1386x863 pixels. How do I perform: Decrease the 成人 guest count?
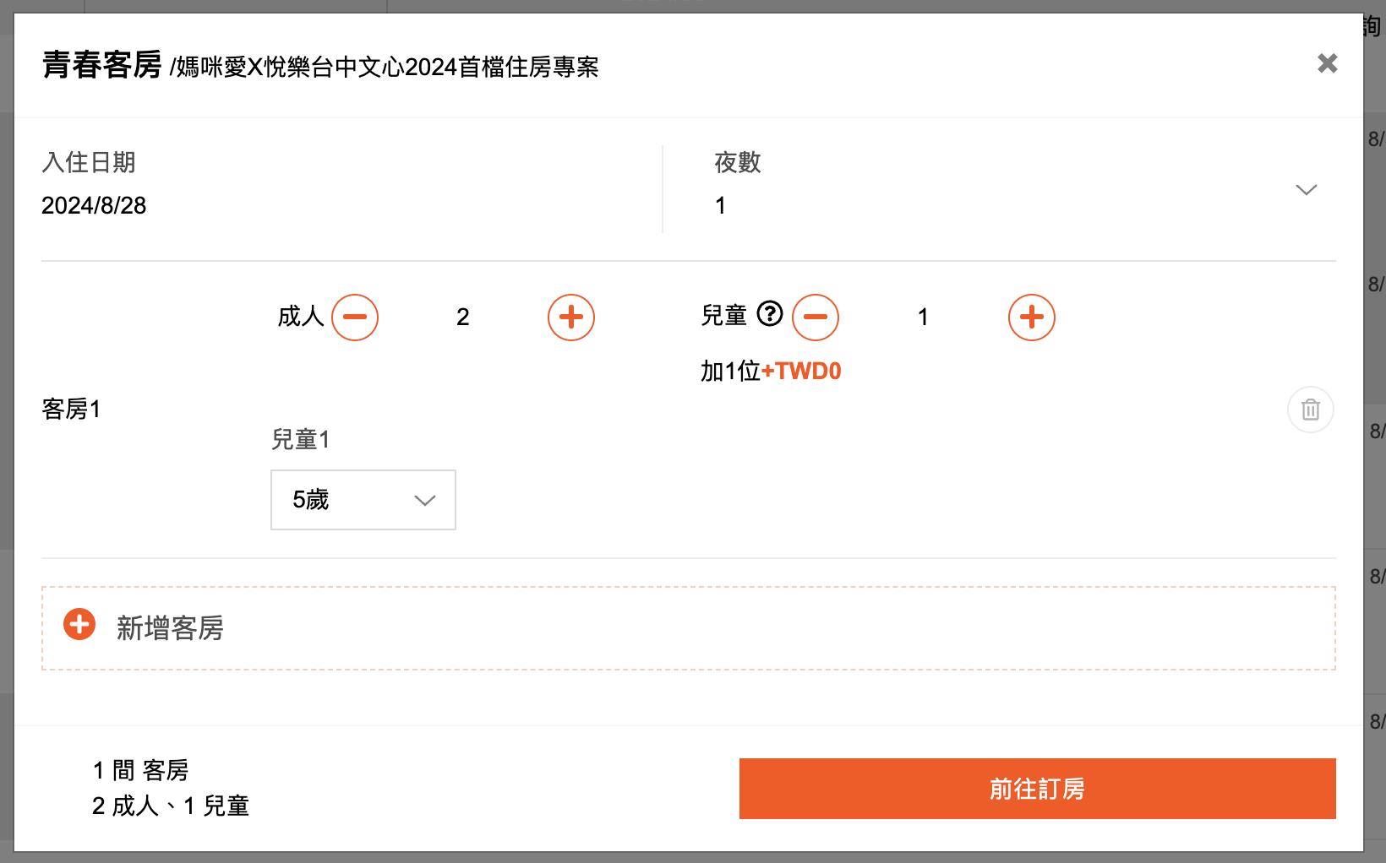355,318
